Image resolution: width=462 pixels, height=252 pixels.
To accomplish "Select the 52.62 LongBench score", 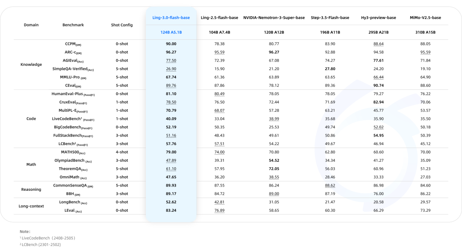I will coord(171,202).
